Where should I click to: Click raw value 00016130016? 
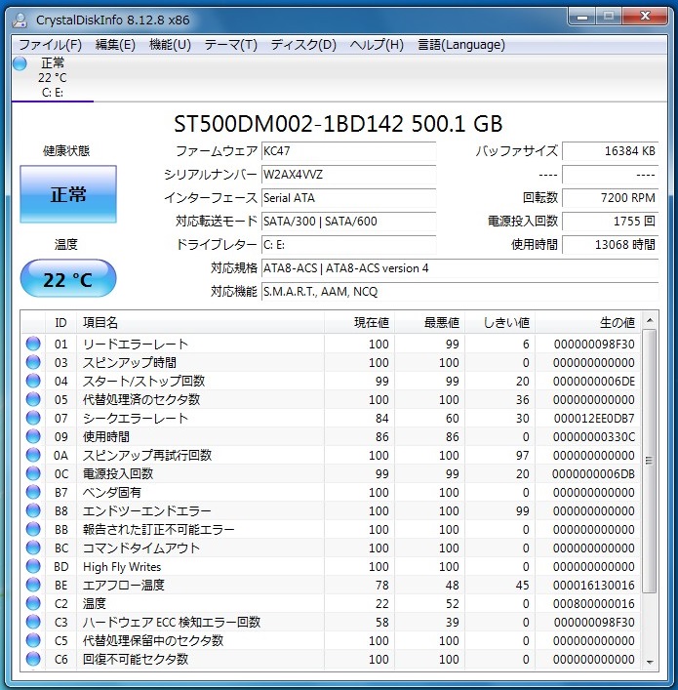click(x=594, y=586)
